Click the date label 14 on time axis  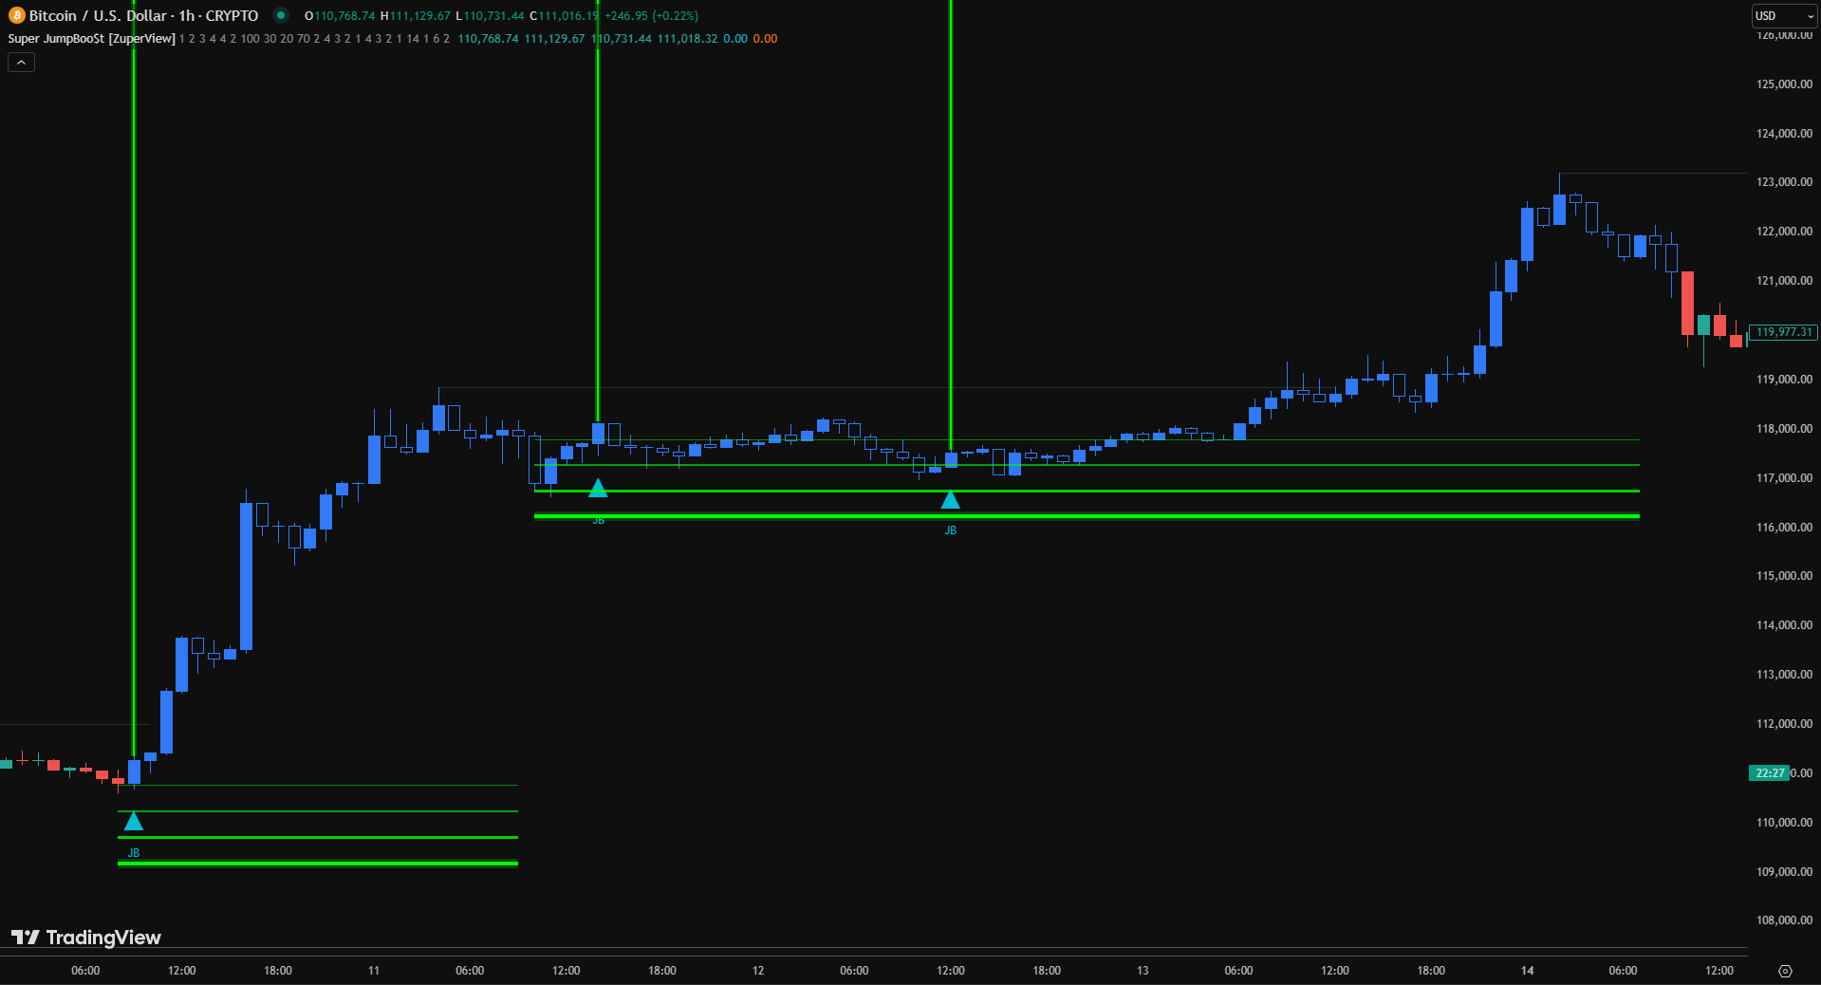pos(1527,971)
